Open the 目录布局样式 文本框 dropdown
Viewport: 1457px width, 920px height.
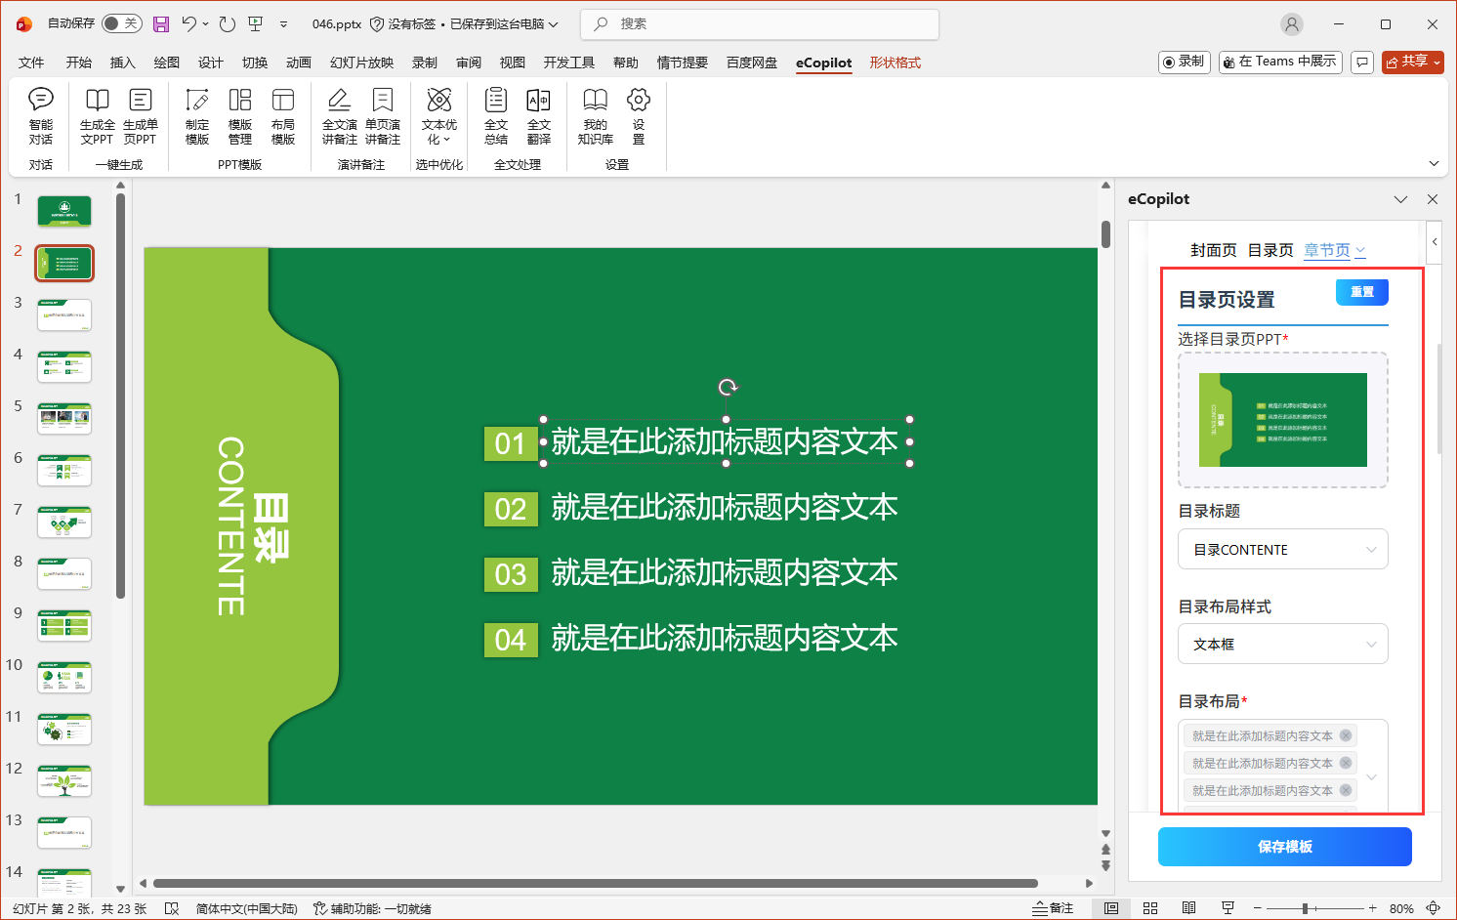tap(1282, 644)
